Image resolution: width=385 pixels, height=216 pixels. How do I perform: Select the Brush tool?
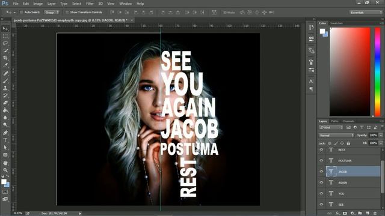pos(5,80)
